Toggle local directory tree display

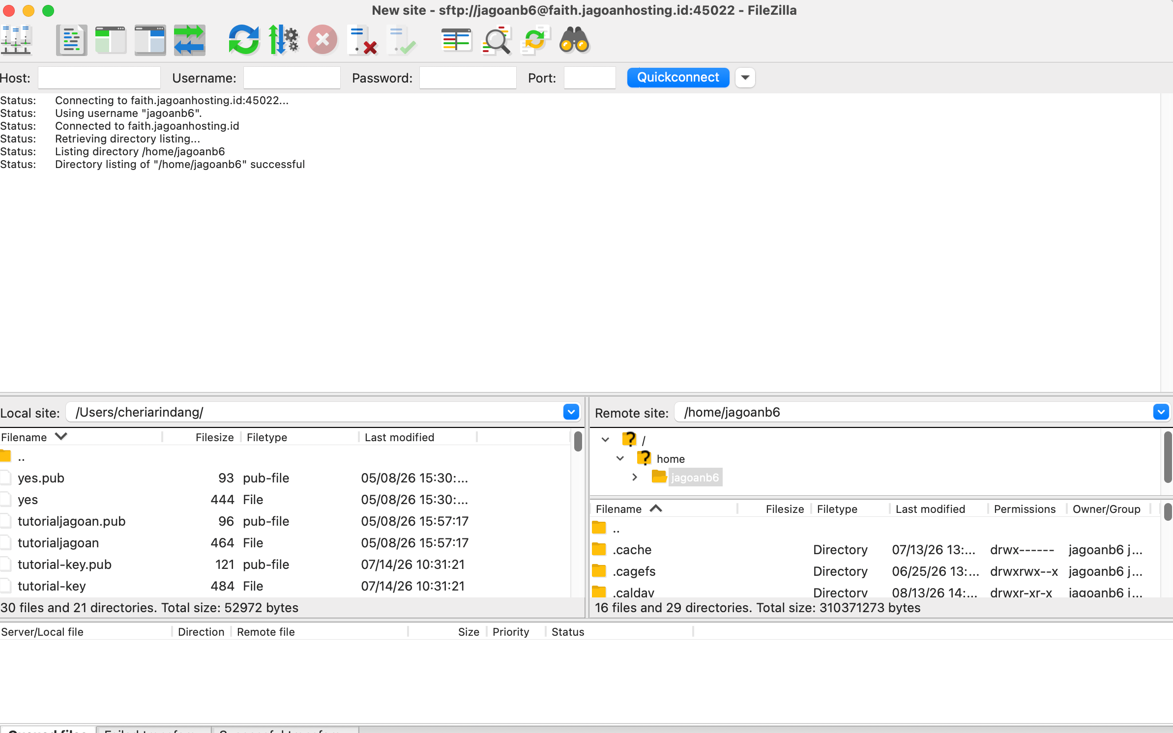111,40
